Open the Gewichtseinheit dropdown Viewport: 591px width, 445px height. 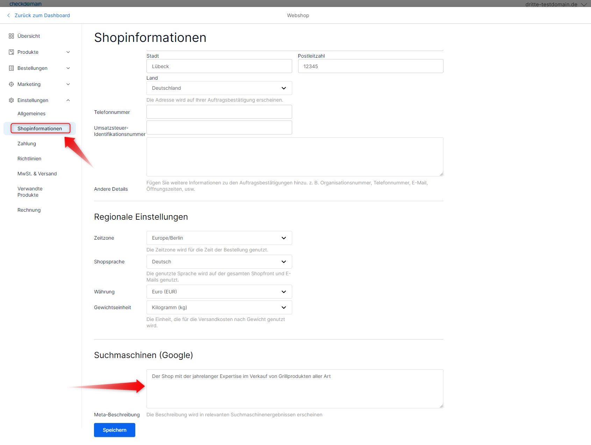(219, 307)
